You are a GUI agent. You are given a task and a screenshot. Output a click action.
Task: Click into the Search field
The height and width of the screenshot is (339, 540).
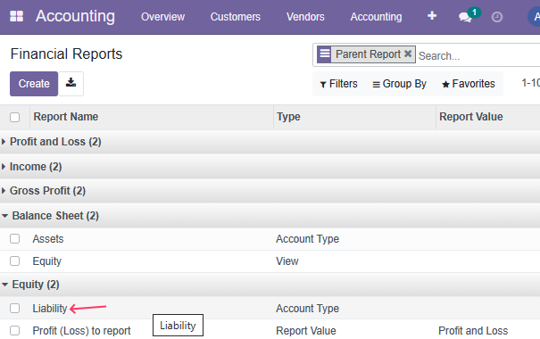[x=478, y=55]
